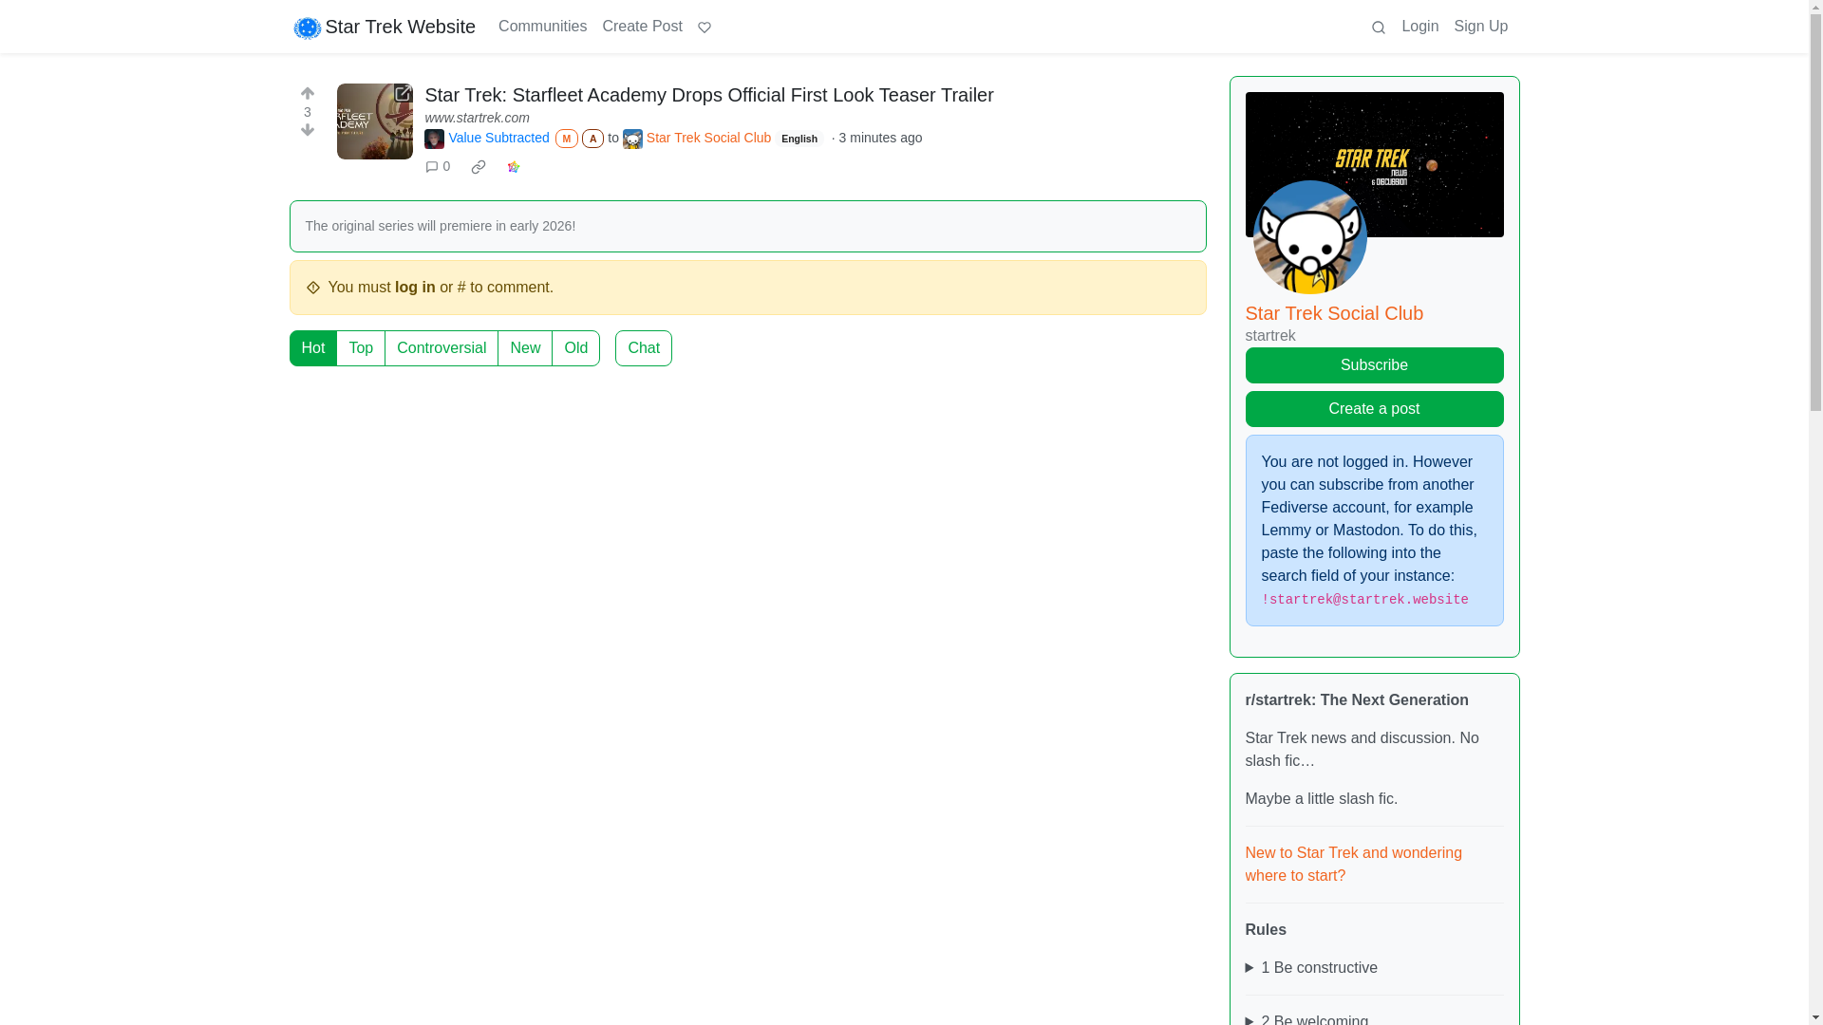1823x1025 pixels.
Task: Upvote the Starfleet Academy post
Action: [307, 93]
